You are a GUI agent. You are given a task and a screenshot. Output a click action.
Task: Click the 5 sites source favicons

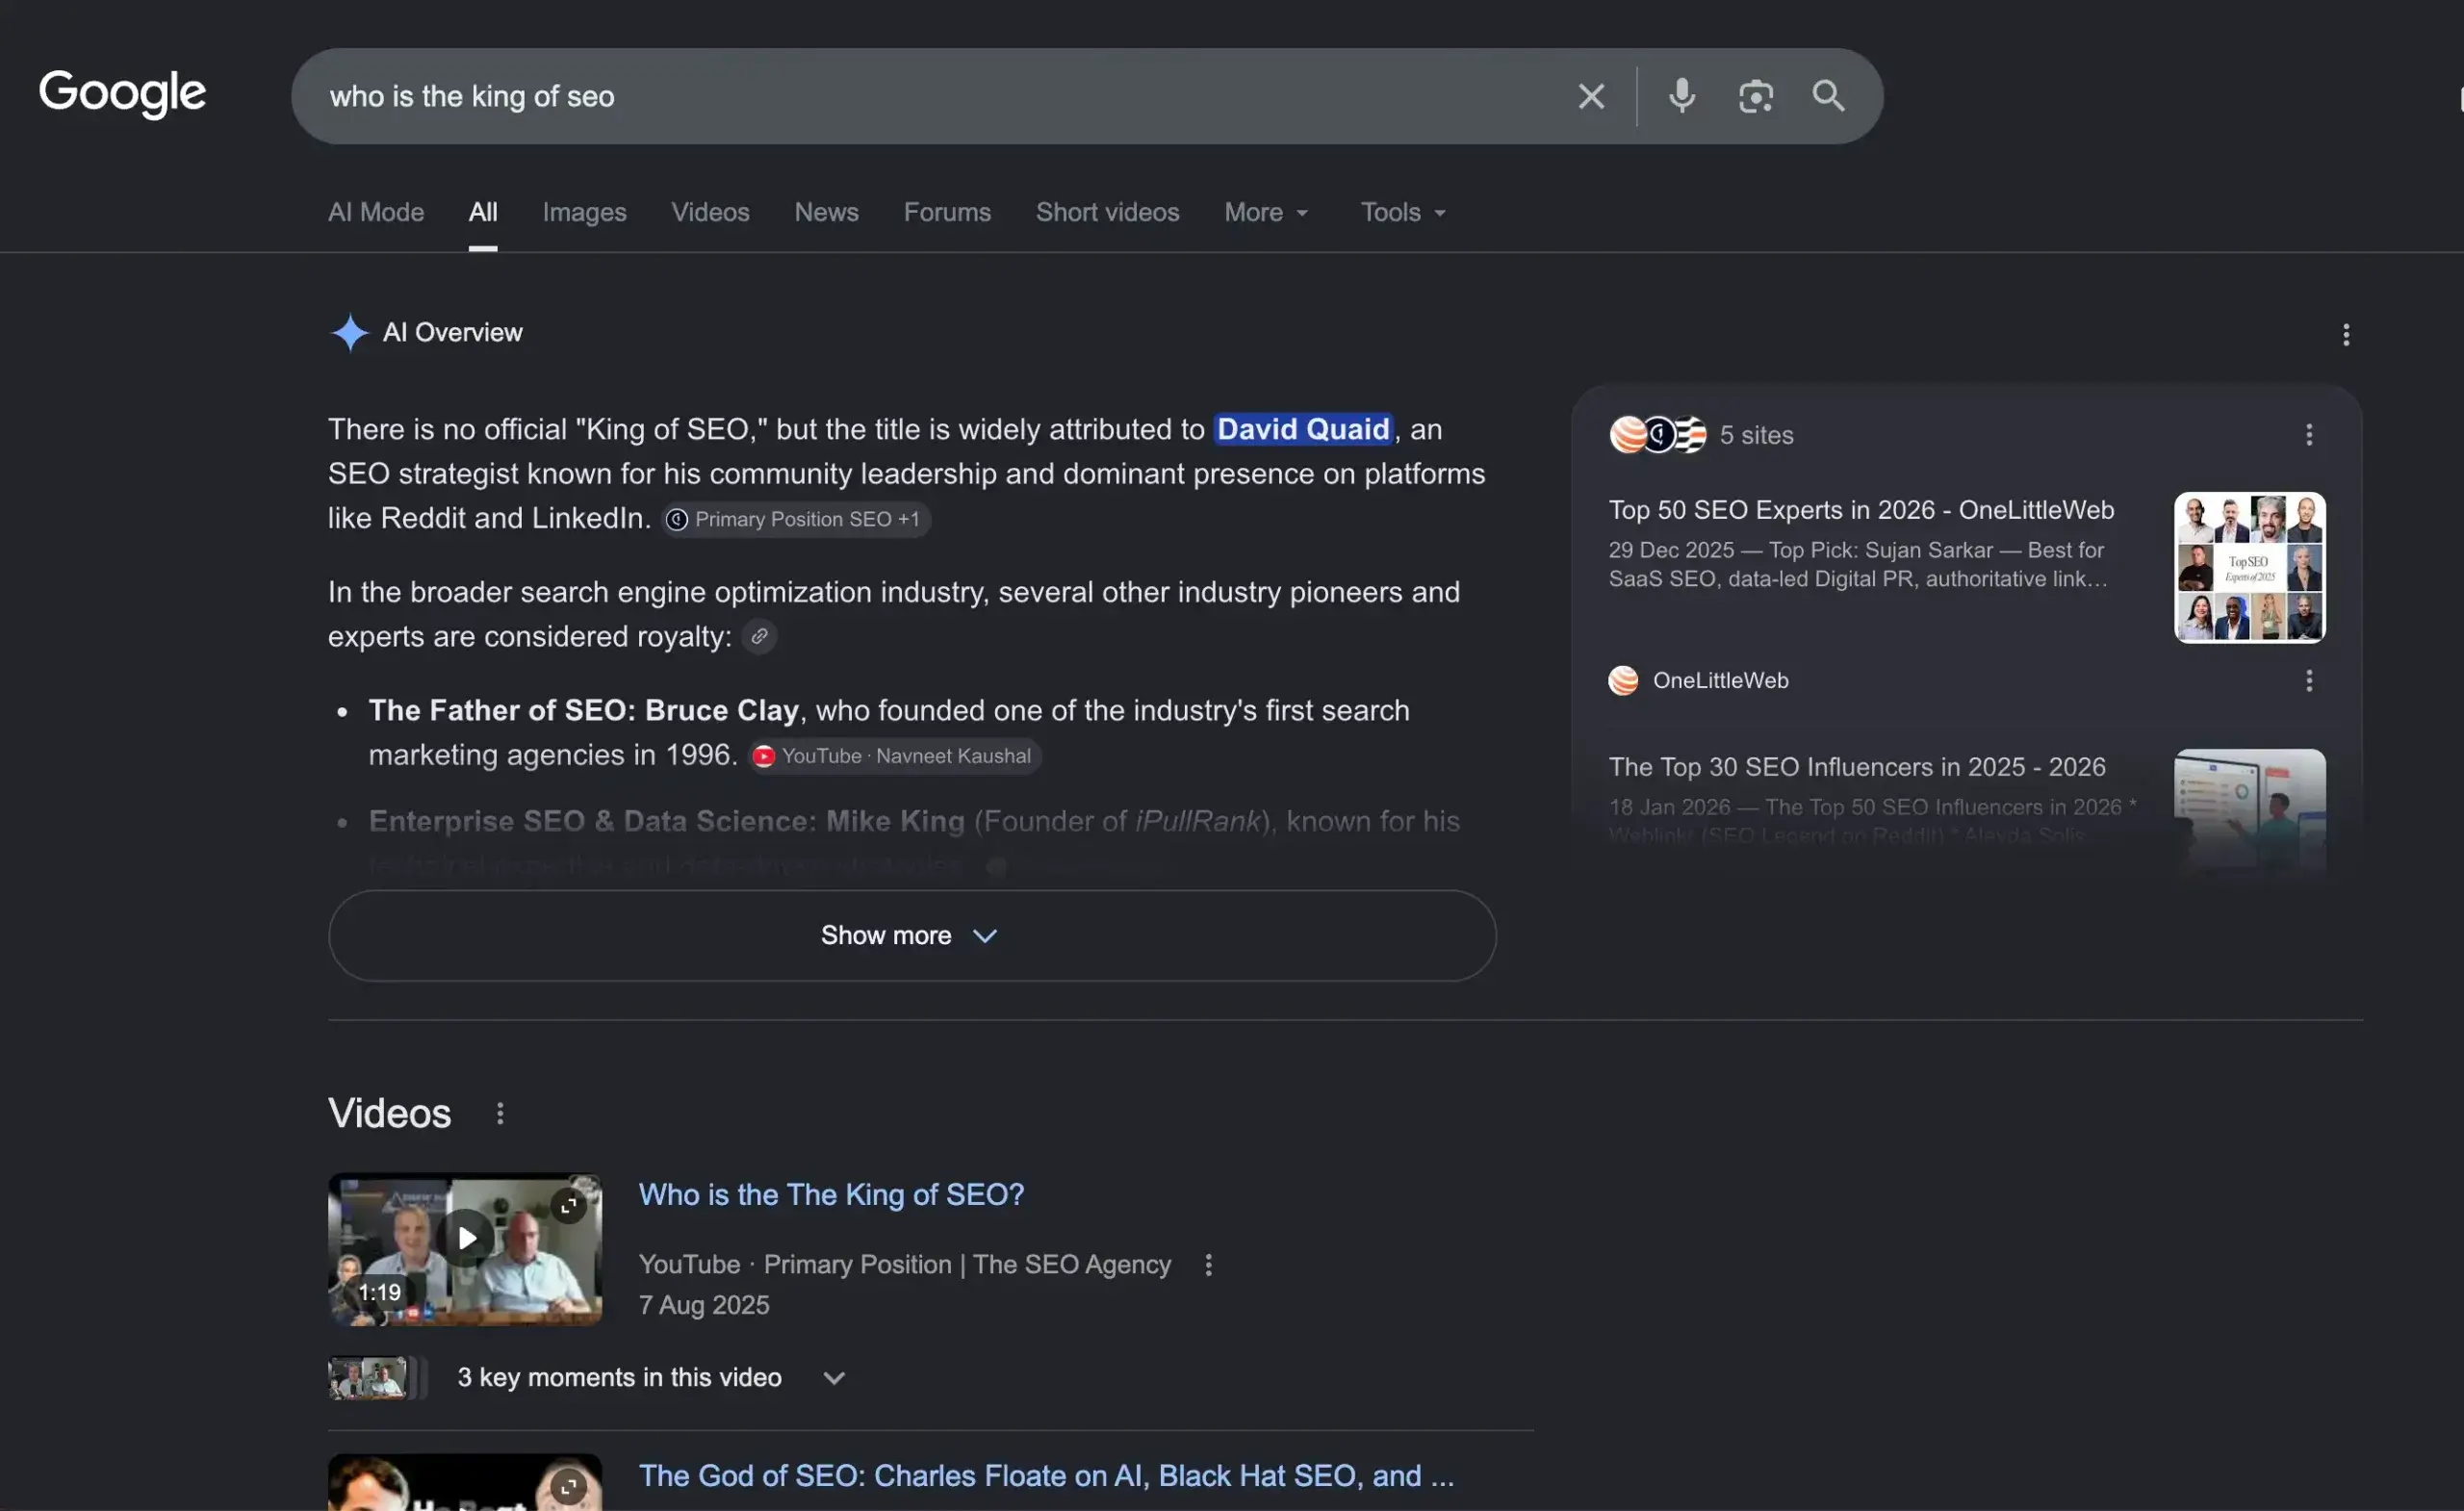click(x=1657, y=435)
